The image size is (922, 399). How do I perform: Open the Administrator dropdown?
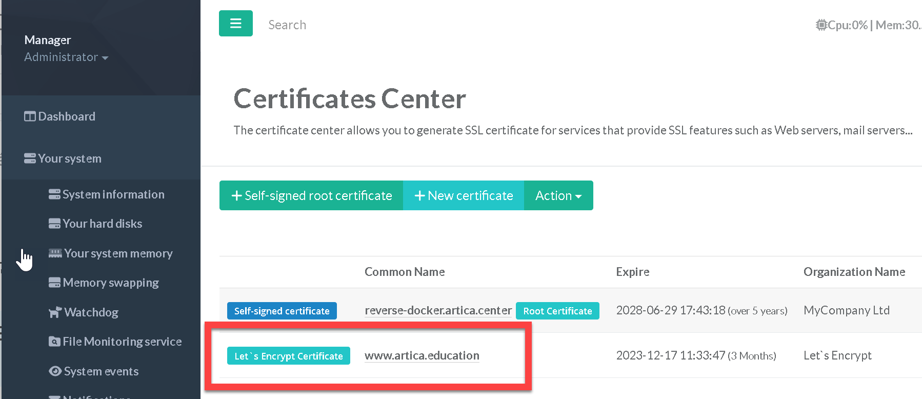[66, 57]
